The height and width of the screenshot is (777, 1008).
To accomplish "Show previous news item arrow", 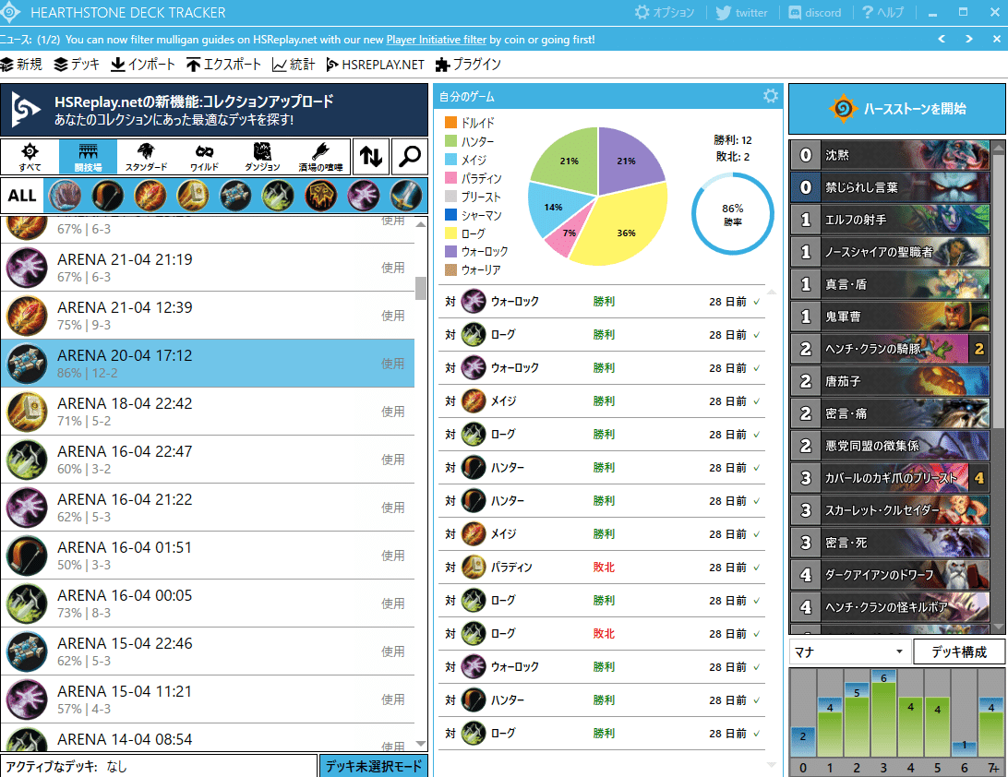I will [x=942, y=39].
